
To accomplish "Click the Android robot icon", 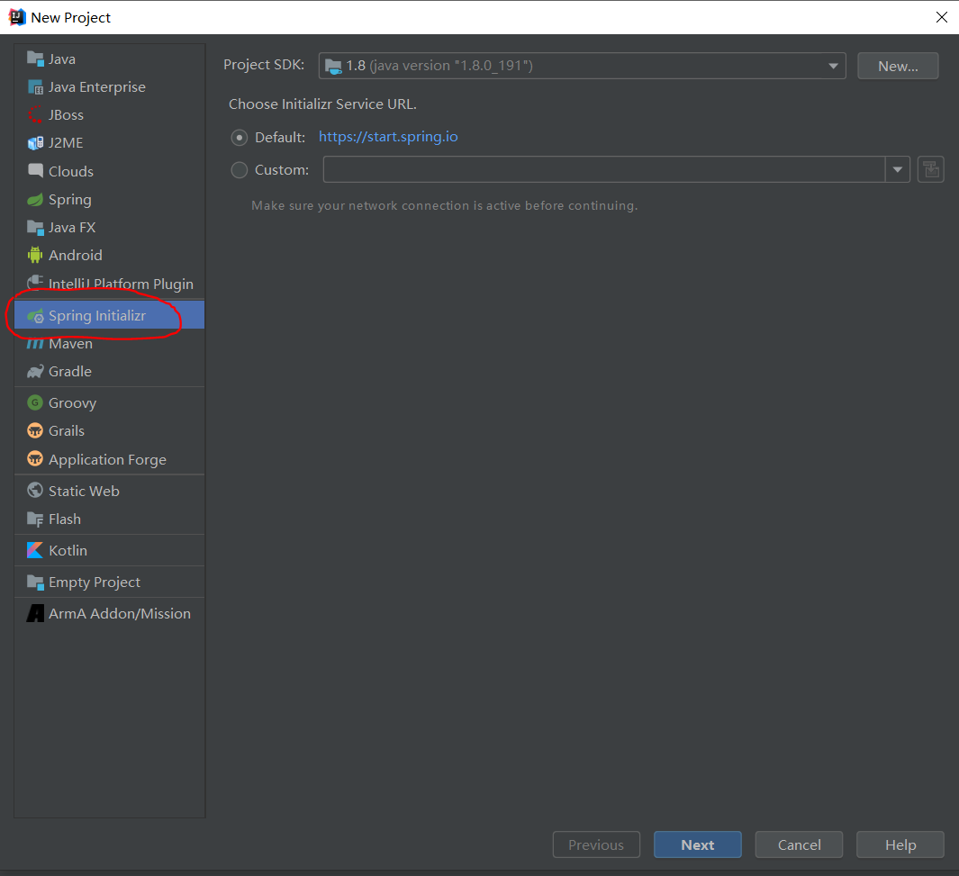I will (x=35, y=255).
